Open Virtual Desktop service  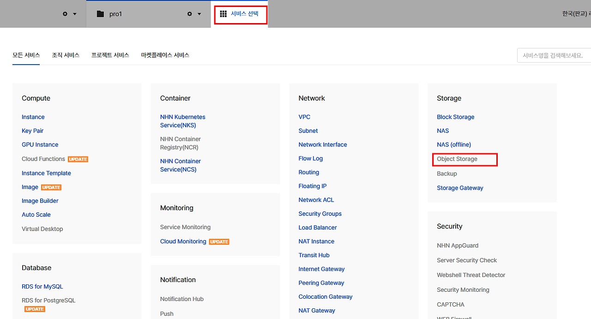click(42, 229)
